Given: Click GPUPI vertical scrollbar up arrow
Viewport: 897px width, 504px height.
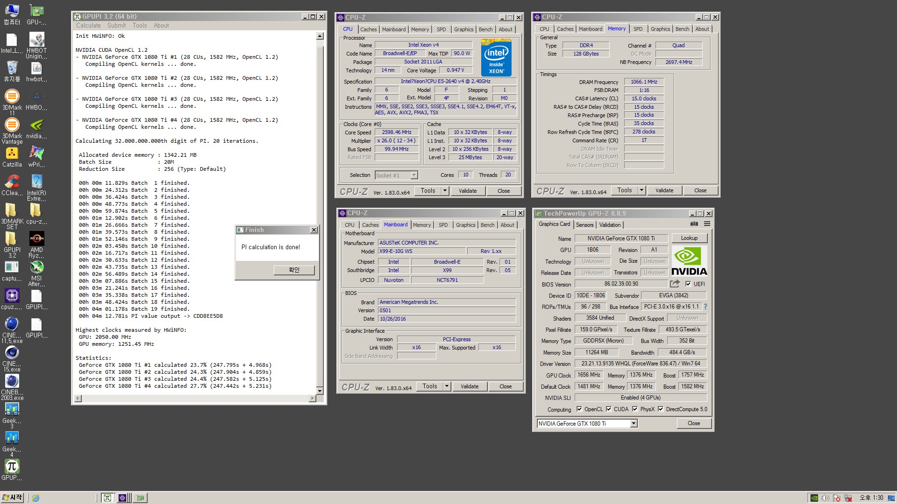Looking at the screenshot, I should click(x=320, y=36).
